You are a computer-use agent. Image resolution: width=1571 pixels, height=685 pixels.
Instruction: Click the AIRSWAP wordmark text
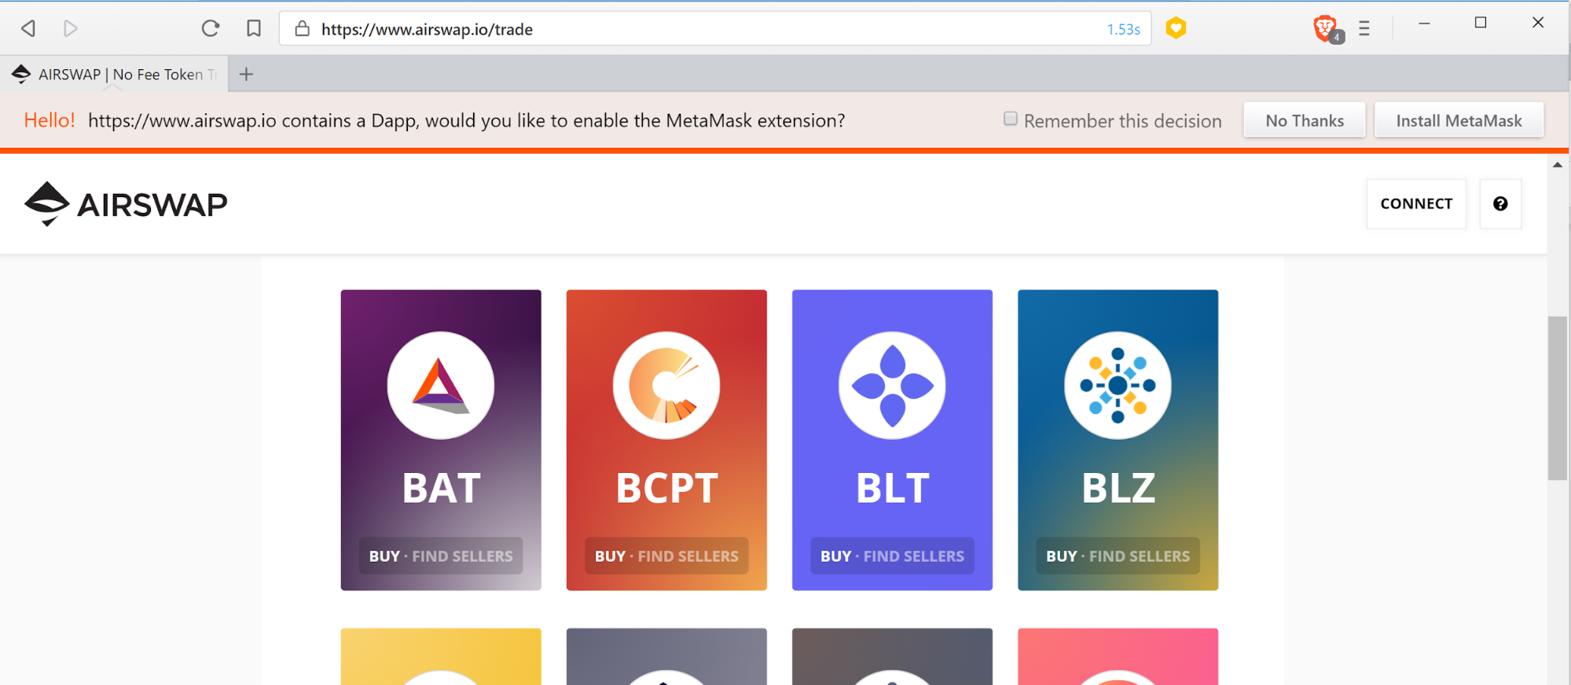click(152, 205)
